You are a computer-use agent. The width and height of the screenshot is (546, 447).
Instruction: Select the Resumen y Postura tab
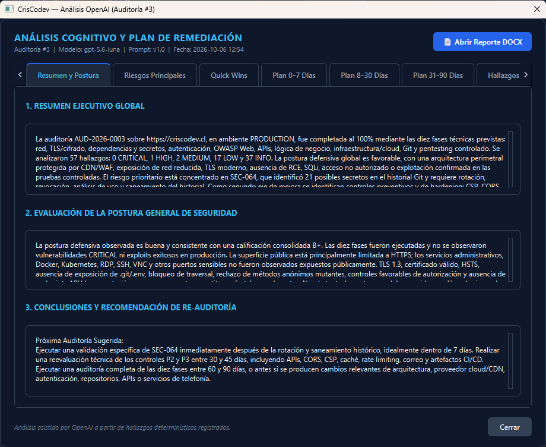[x=68, y=75]
